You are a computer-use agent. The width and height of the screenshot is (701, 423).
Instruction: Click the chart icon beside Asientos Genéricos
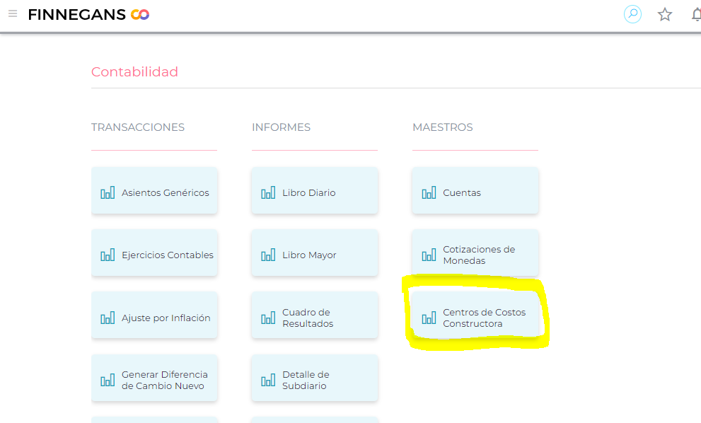click(108, 192)
